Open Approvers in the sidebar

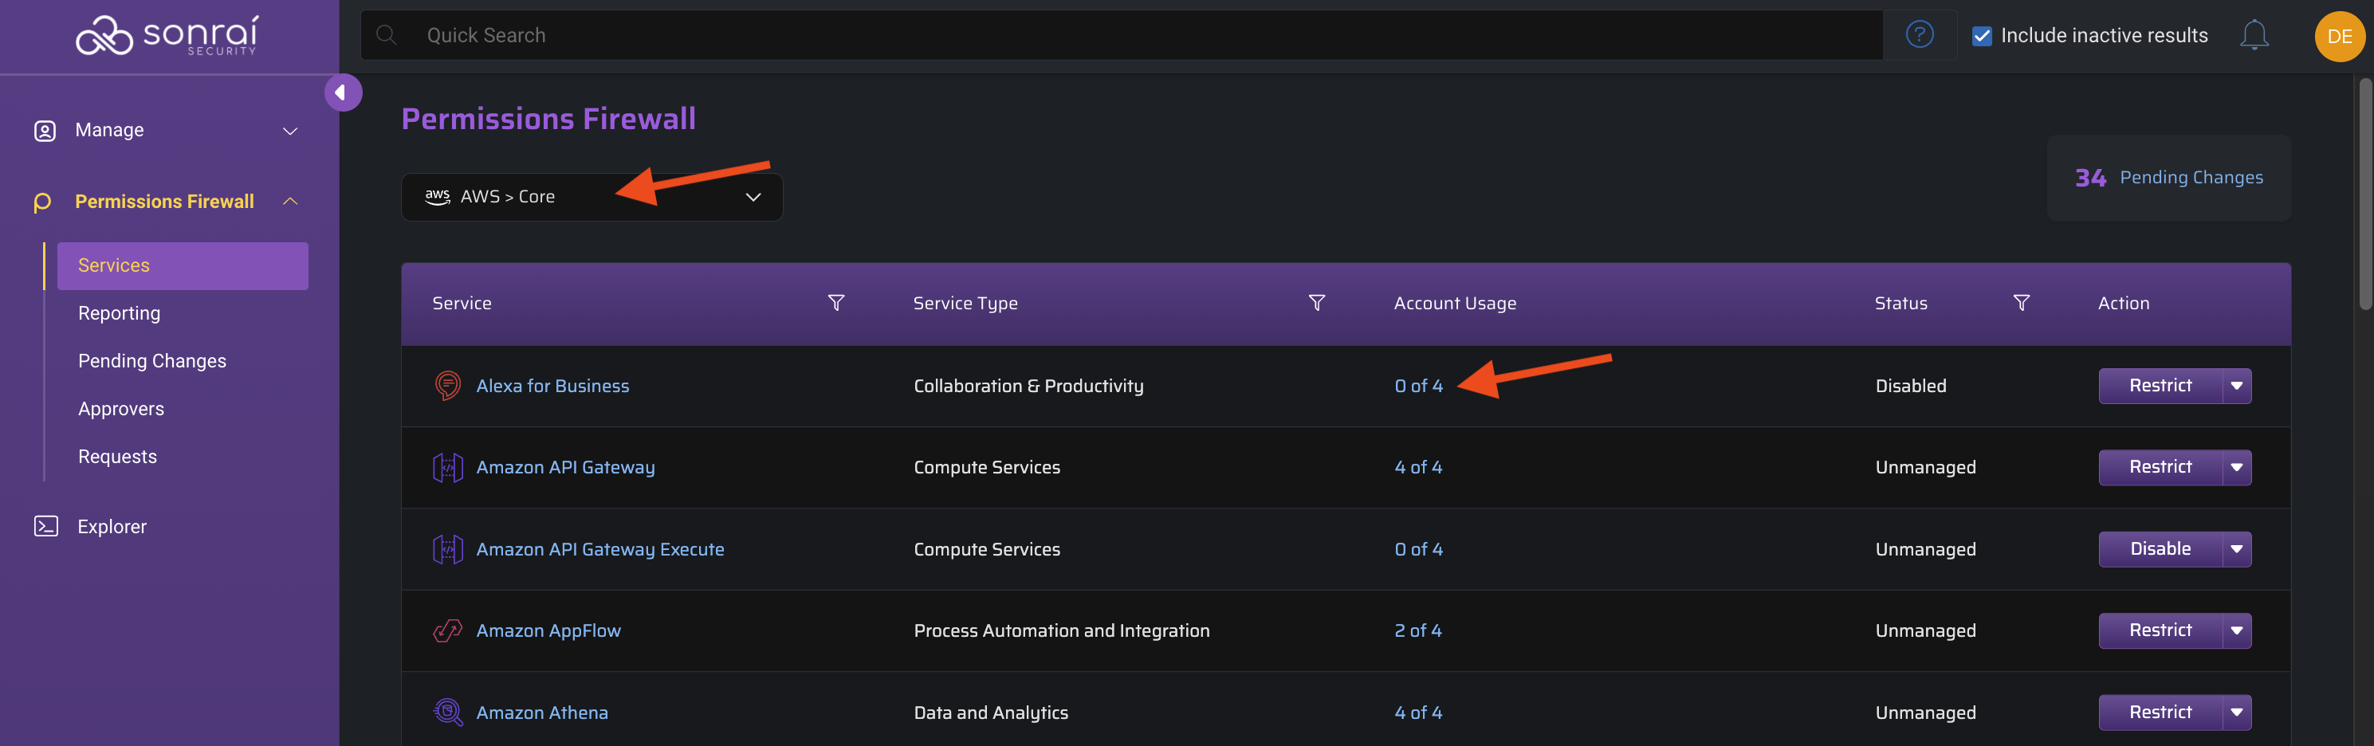(x=120, y=409)
